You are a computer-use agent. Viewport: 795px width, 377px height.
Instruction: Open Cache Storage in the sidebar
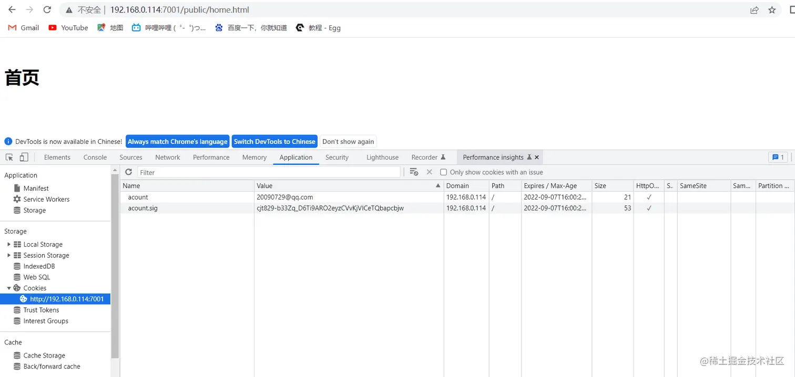[x=39, y=355]
